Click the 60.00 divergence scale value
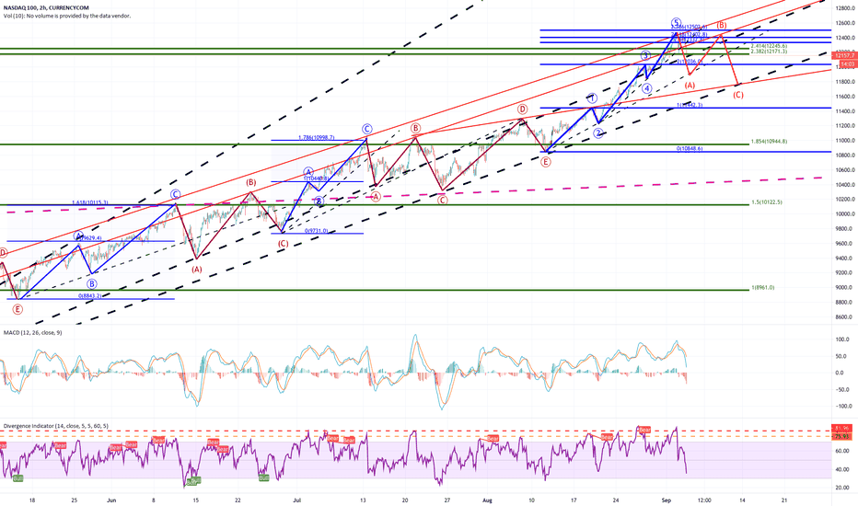 (842, 451)
